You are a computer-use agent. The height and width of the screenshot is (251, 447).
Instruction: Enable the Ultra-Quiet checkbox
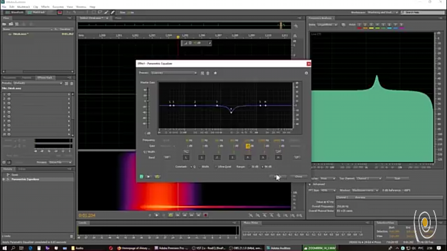[216, 166]
